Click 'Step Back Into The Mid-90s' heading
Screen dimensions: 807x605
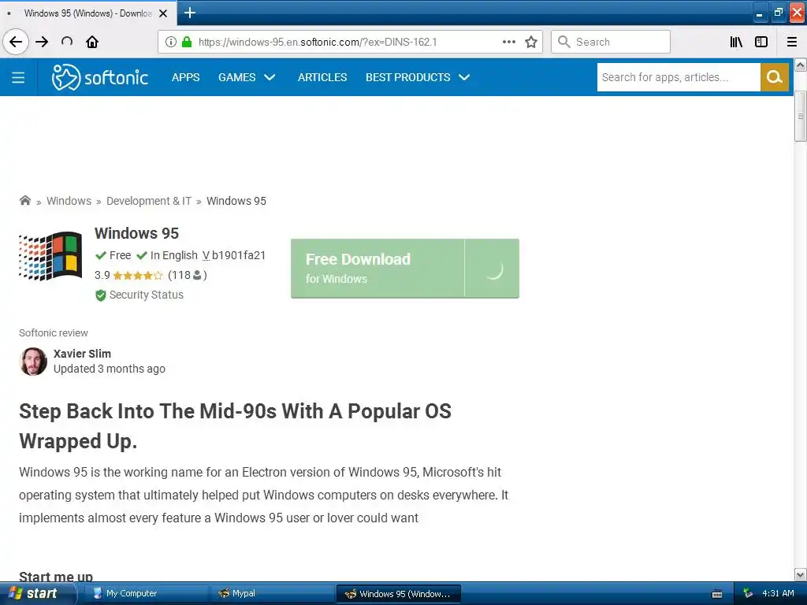(235, 426)
